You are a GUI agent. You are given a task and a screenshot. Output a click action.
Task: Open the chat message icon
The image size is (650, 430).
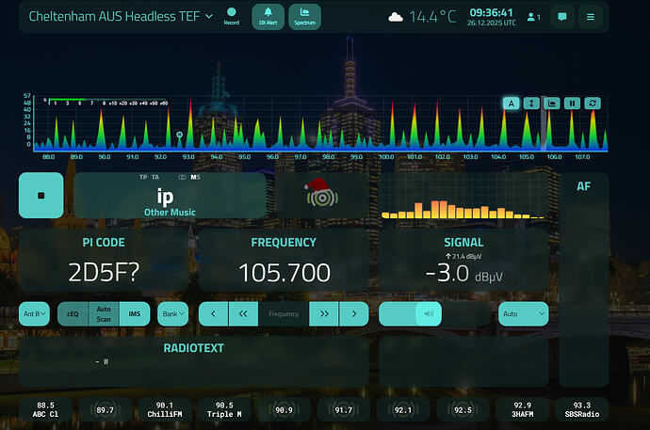563,17
